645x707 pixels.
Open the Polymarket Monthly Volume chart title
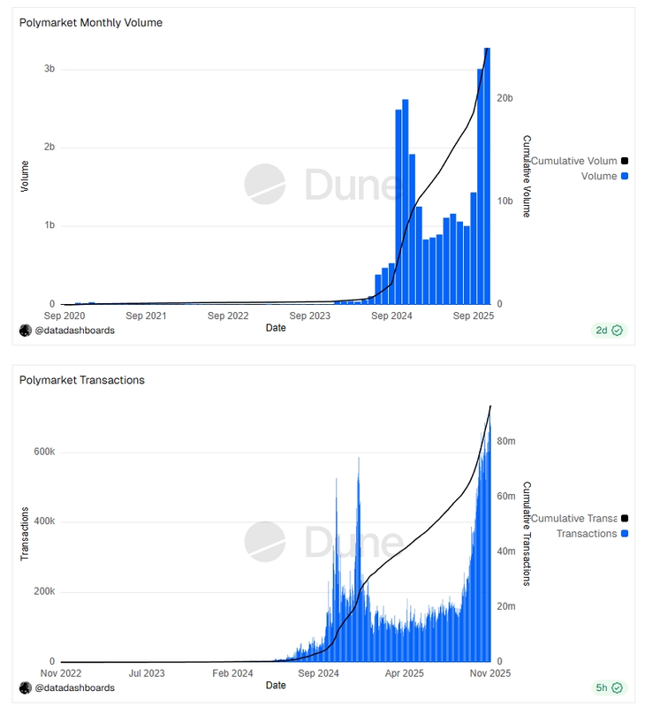[91, 22]
